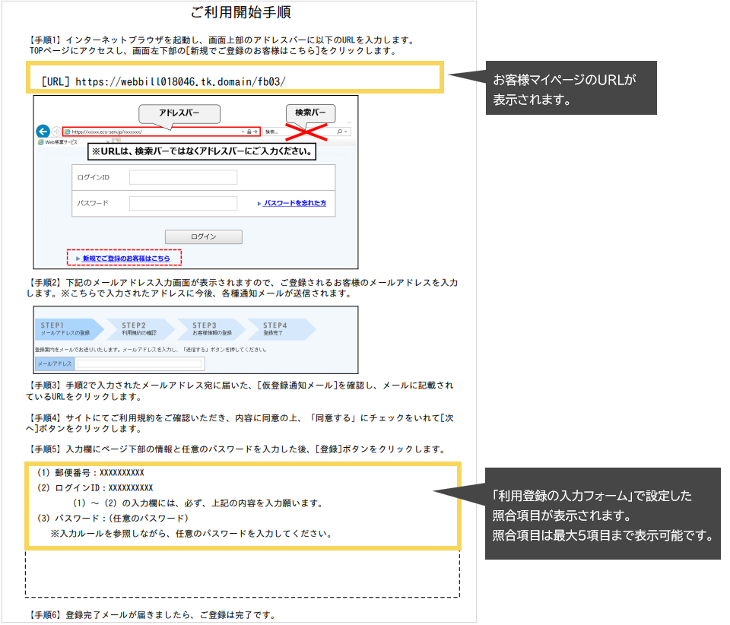Click the browser back arrow button
This screenshot has width=730, height=625.
click(x=42, y=131)
